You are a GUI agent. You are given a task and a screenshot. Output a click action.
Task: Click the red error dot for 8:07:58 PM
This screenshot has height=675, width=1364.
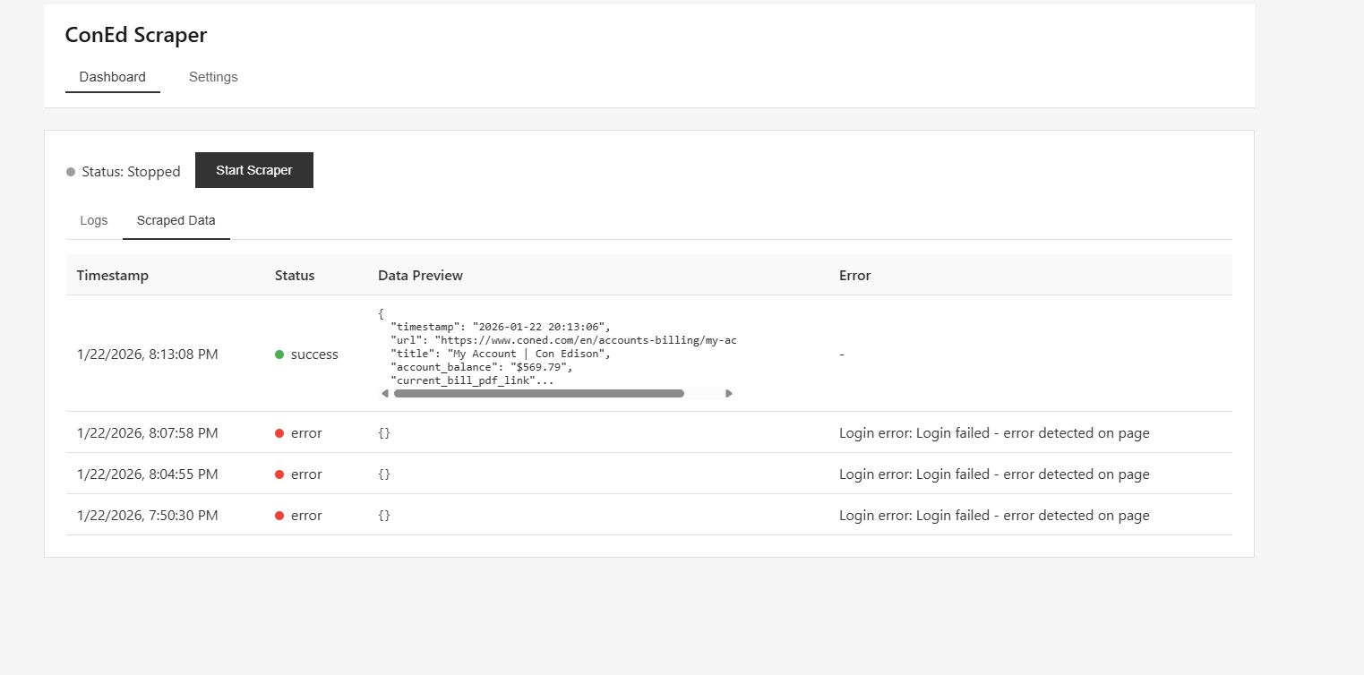(279, 433)
